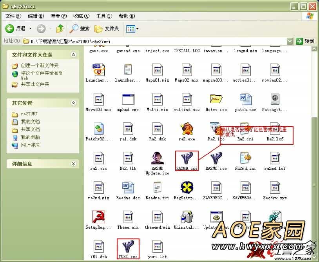
Task: Select the RegSetup file icon
Action: [187, 188]
